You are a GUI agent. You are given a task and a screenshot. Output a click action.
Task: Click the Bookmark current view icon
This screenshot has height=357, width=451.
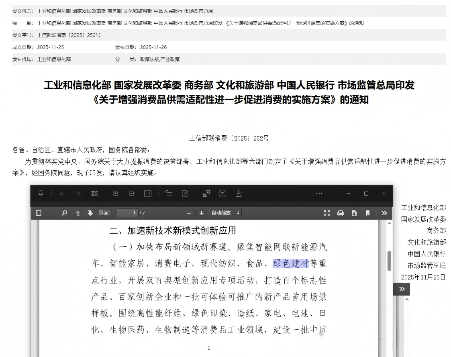pyautogui.click(x=367, y=213)
